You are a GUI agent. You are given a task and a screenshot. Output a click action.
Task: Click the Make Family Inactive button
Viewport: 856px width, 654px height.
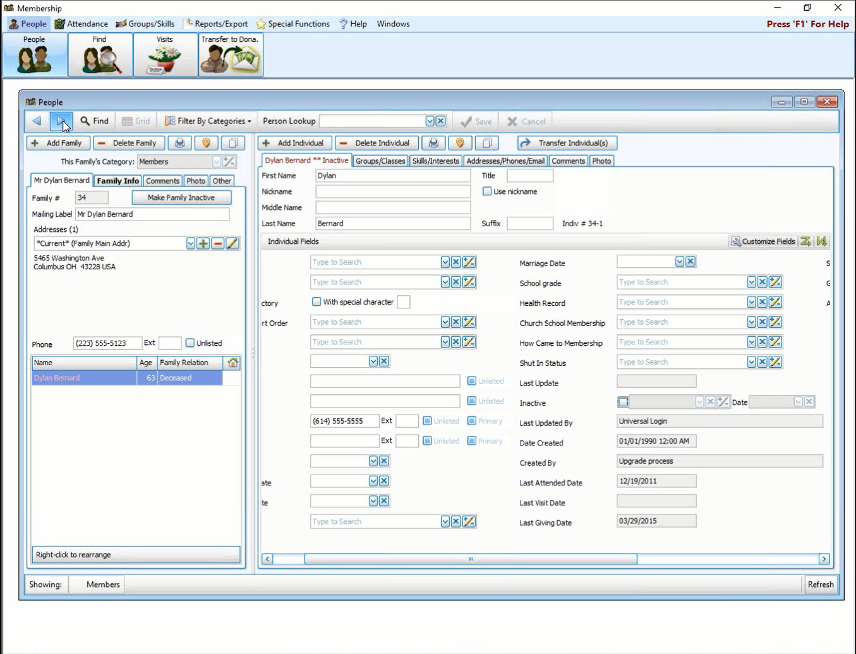tap(181, 198)
